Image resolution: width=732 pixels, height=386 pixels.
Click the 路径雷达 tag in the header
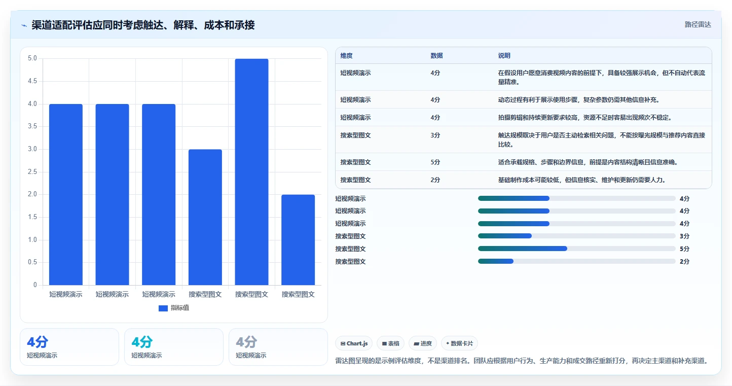click(698, 24)
